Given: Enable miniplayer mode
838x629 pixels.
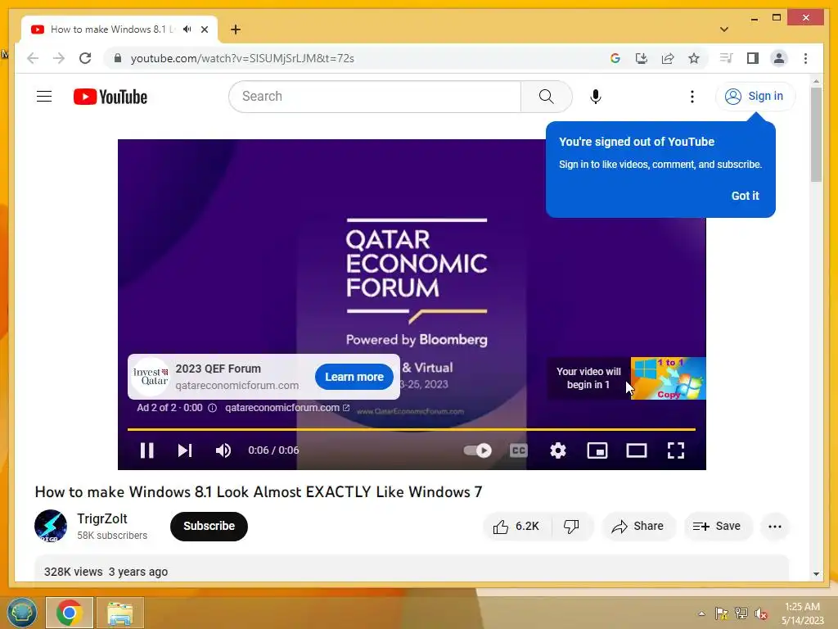Looking at the screenshot, I should click(597, 450).
